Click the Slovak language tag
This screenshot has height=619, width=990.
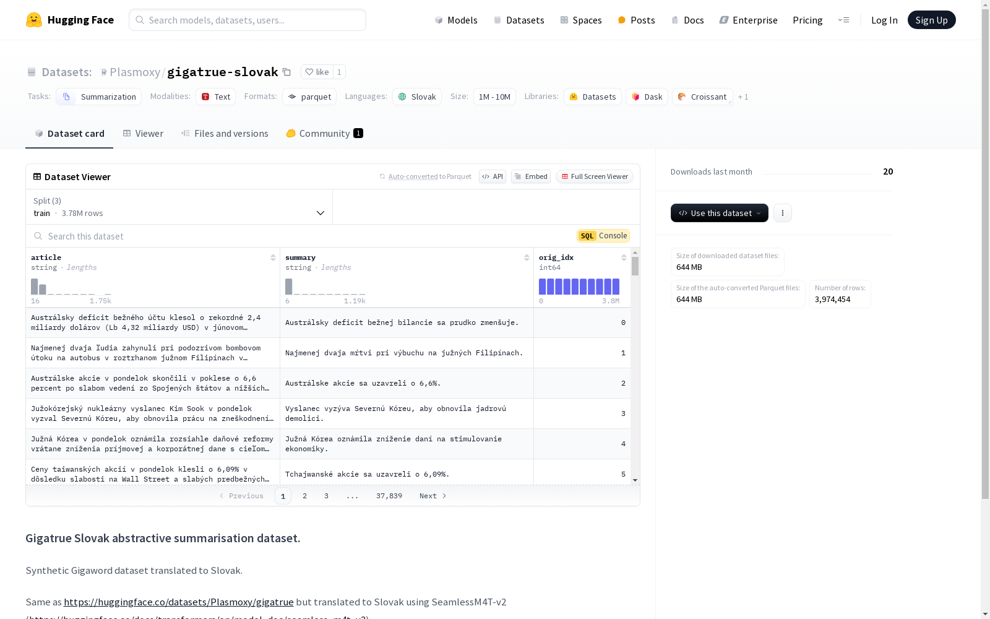coord(417,97)
